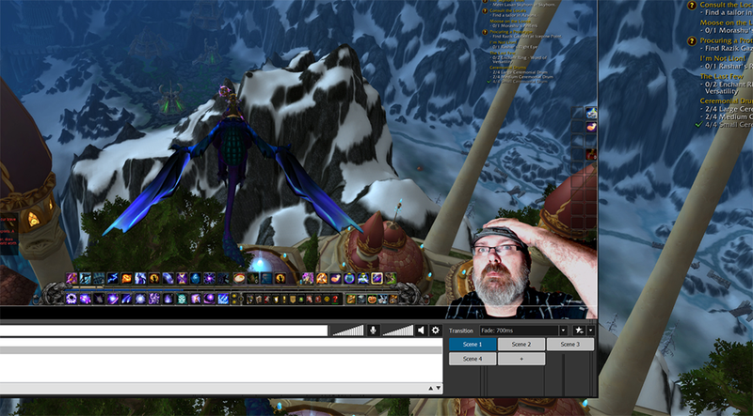This screenshot has width=753, height=416.
Task: Move source up with the up arrow
Action: 431,388
